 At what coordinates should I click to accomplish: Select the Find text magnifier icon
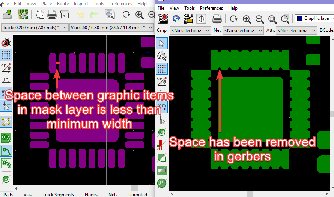click(110, 15)
